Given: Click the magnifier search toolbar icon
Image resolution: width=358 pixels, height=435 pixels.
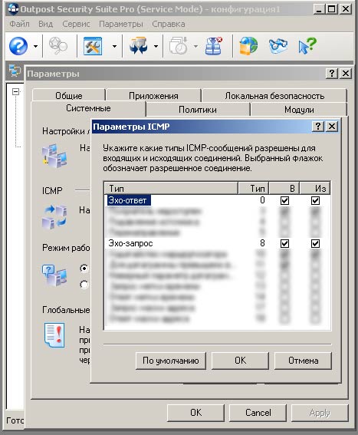Looking at the screenshot, I should [58, 45].
